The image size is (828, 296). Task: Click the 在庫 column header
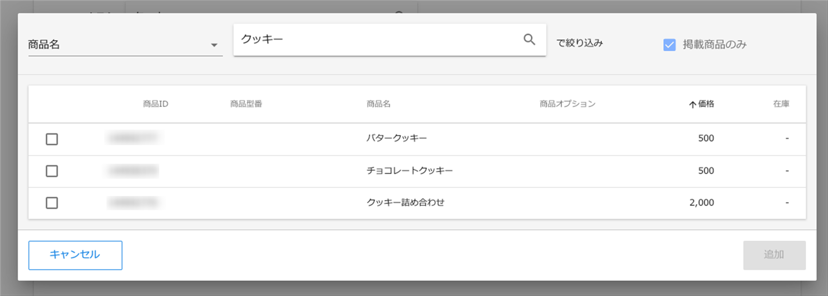click(x=781, y=104)
